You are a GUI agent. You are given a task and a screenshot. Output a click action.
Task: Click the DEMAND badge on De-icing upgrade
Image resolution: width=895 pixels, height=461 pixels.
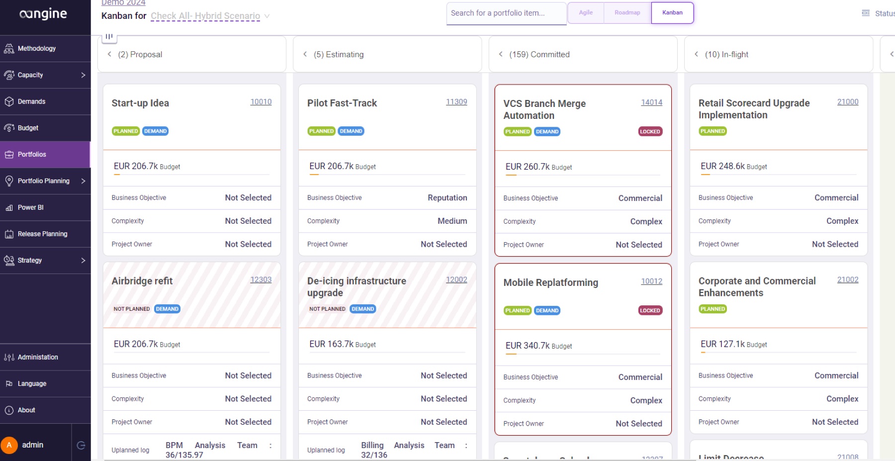tap(363, 309)
